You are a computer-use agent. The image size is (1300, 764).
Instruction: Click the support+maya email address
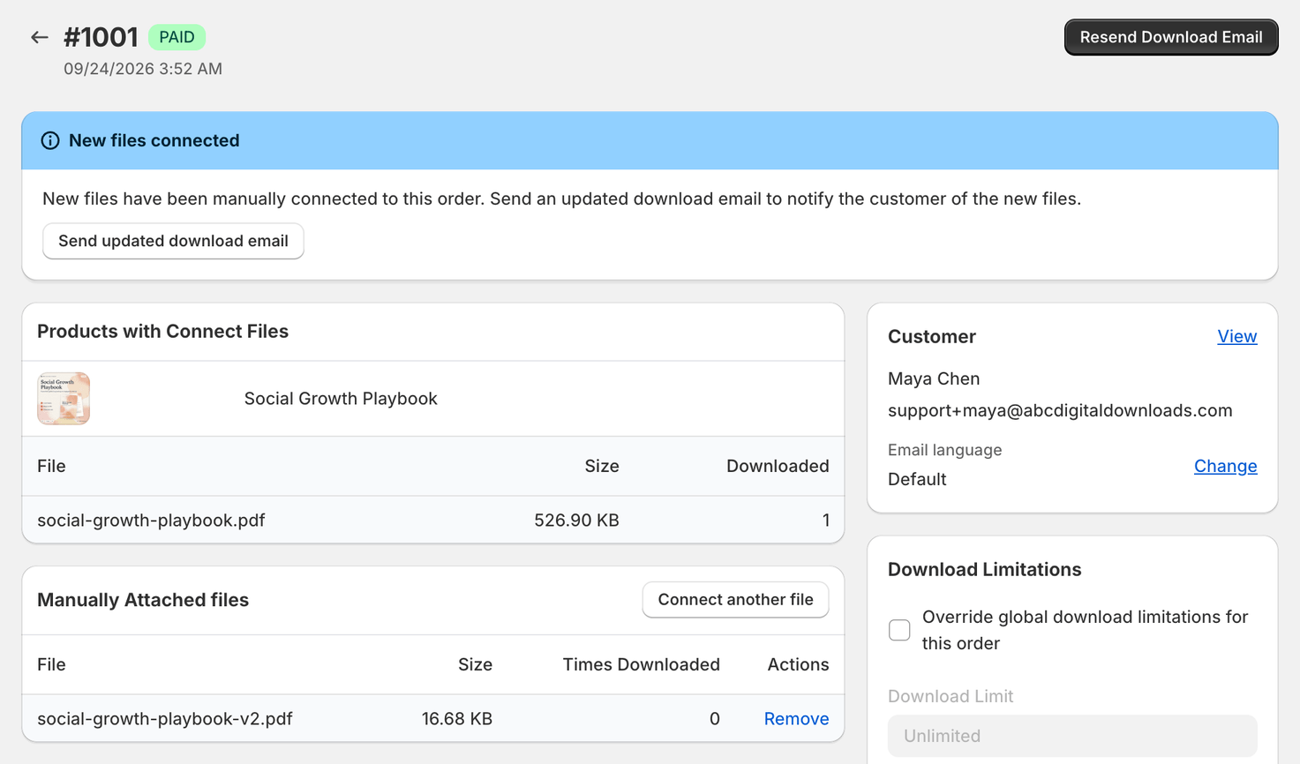pos(1060,410)
